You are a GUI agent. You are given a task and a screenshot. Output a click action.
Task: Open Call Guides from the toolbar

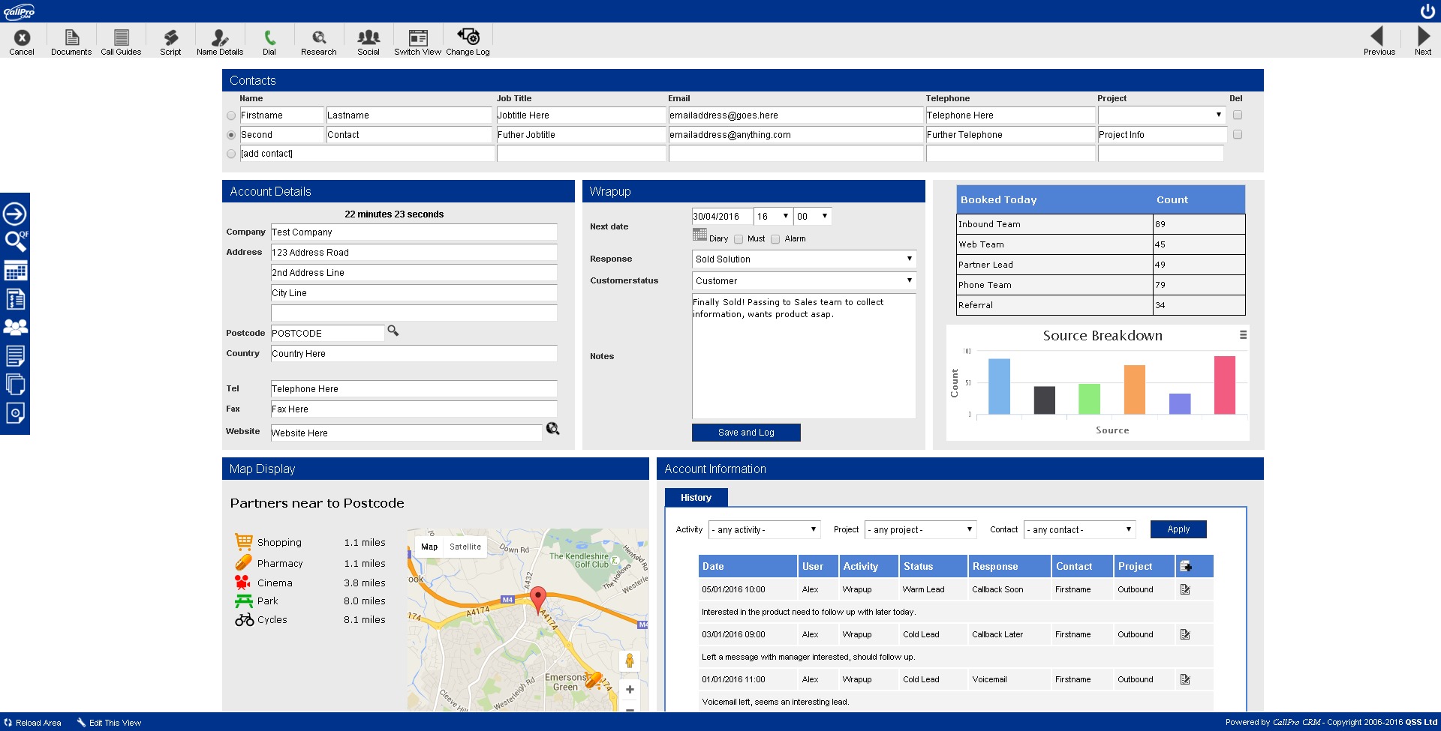pos(121,37)
